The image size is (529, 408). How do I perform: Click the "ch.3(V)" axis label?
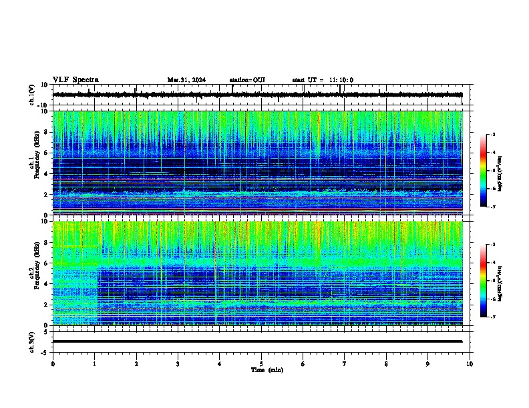click(32, 342)
